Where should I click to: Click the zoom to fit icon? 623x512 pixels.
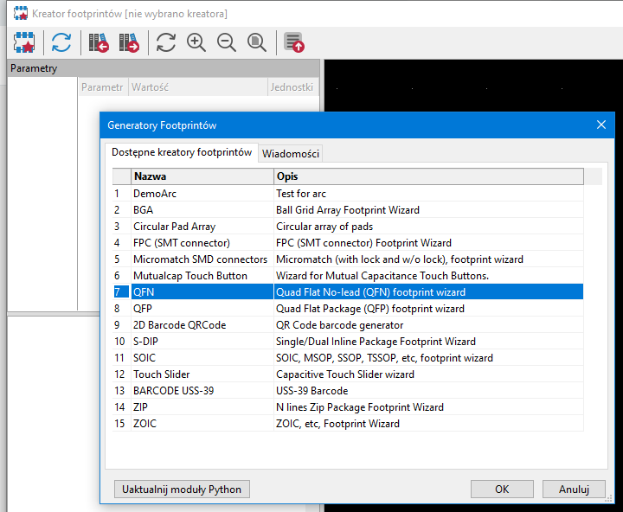pos(257,42)
